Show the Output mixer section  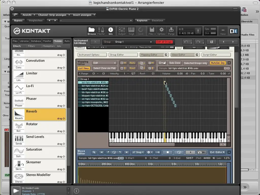click(x=122, y=31)
